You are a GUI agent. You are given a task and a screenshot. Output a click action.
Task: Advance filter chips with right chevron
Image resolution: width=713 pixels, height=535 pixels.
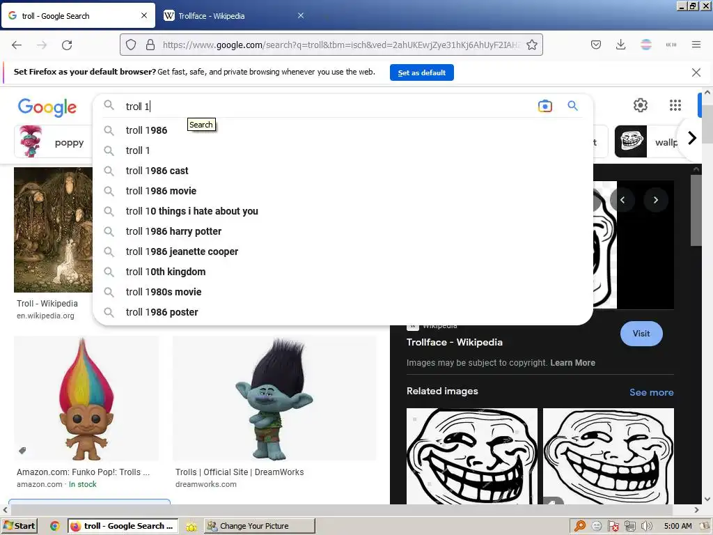(x=691, y=138)
